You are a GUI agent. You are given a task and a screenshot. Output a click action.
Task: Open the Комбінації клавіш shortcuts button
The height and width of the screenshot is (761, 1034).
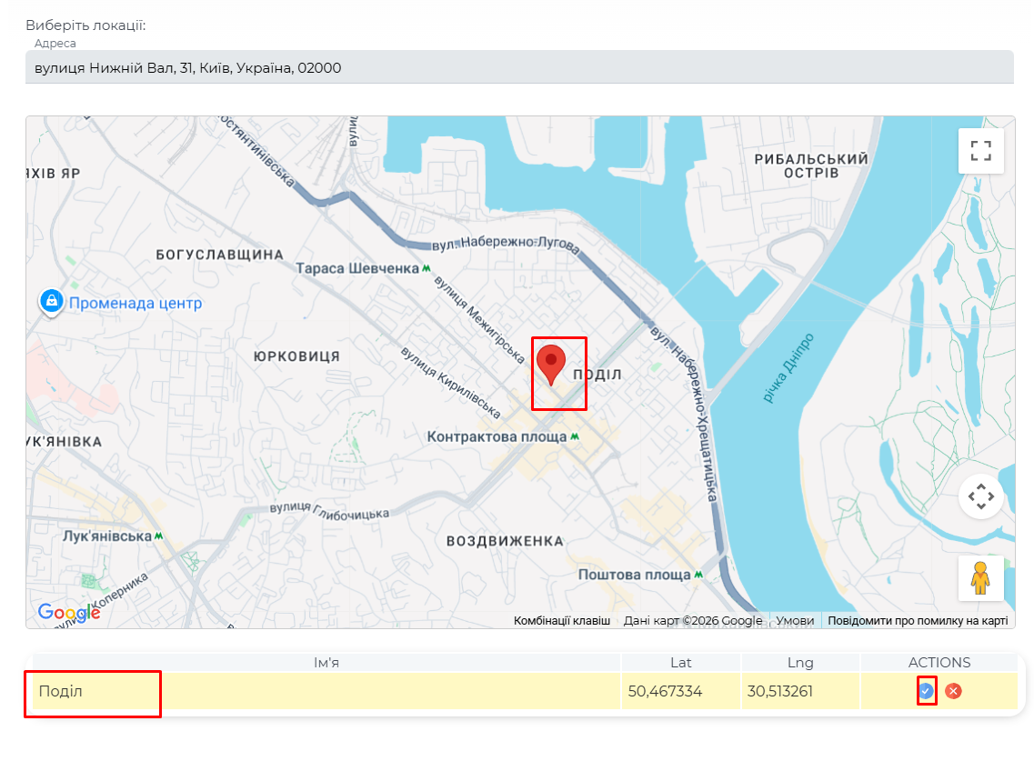pyautogui.click(x=561, y=621)
